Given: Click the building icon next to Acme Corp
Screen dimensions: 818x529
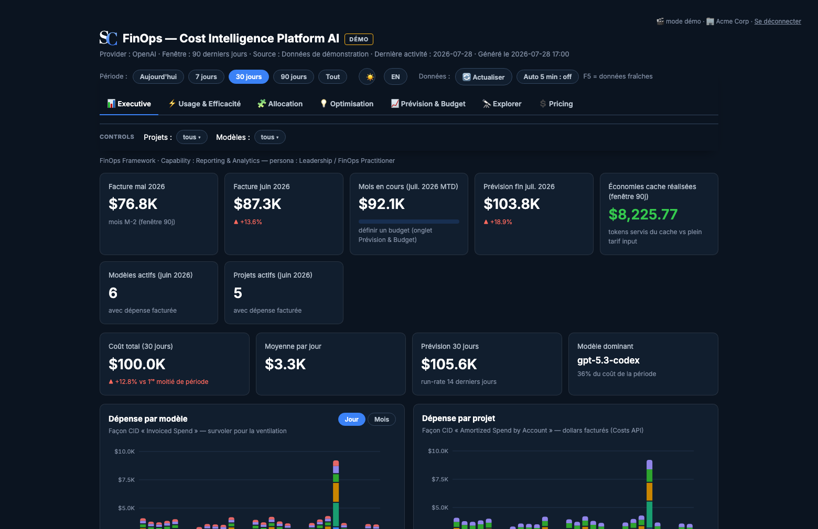Looking at the screenshot, I should point(710,21).
